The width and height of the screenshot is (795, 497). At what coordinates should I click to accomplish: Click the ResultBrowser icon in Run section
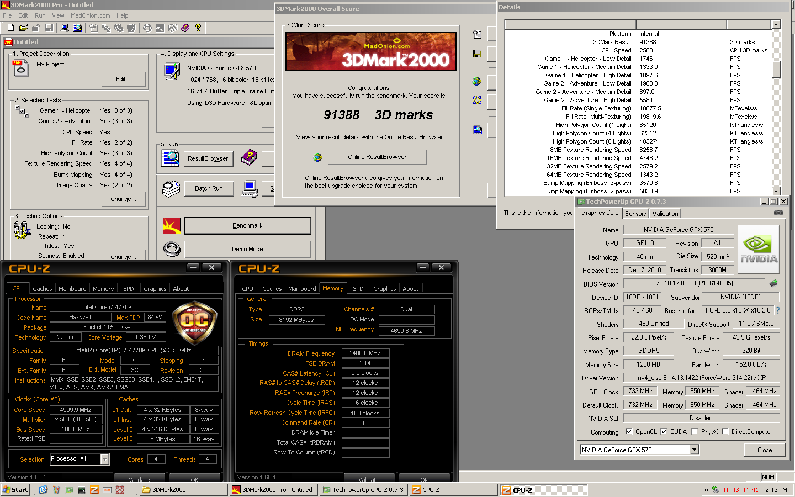(170, 157)
